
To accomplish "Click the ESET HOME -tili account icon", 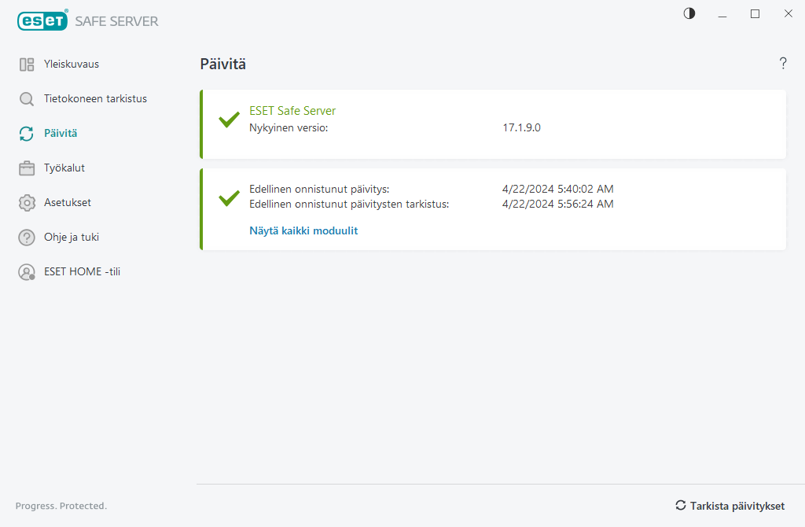I will coord(27,272).
